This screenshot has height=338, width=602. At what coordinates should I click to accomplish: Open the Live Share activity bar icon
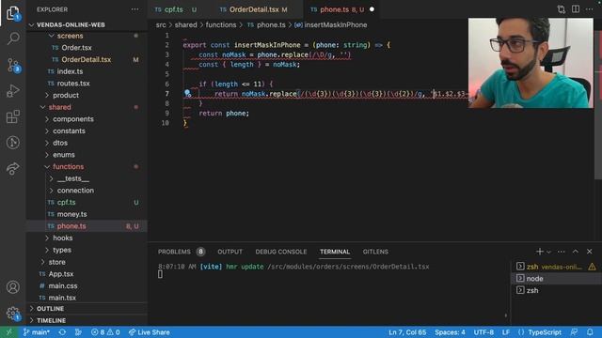[13, 168]
